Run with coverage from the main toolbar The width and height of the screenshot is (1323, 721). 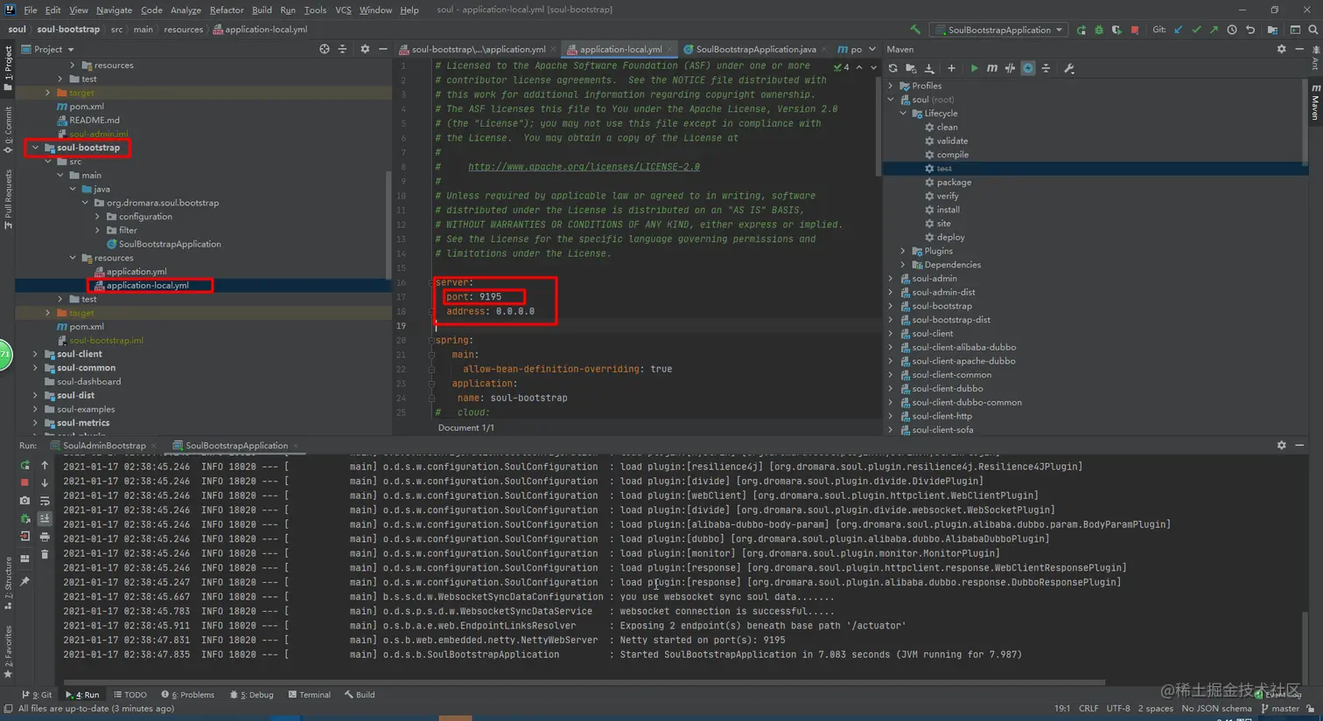tap(1116, 30)
